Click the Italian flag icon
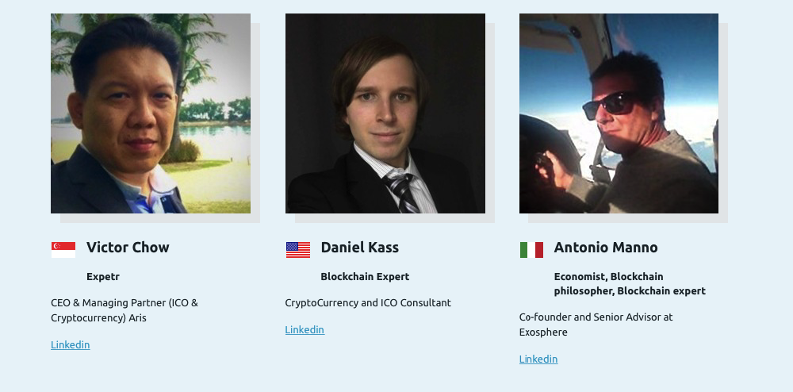The width and height of the screenshot is (793, 392). (x=531, y=250)
